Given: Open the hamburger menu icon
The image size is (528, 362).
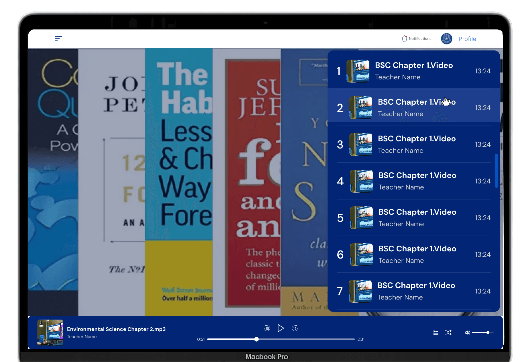Looking at the screenshot, I should pos(58,39).
